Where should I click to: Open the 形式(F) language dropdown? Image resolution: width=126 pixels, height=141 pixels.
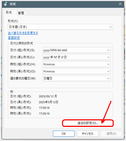pyautogui.click(x=60, y=27)
